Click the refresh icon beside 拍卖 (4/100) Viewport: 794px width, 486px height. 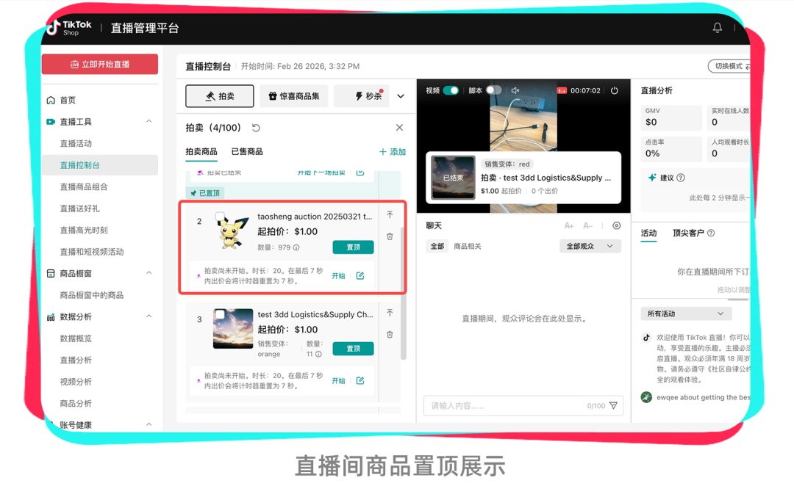point(256,128)
